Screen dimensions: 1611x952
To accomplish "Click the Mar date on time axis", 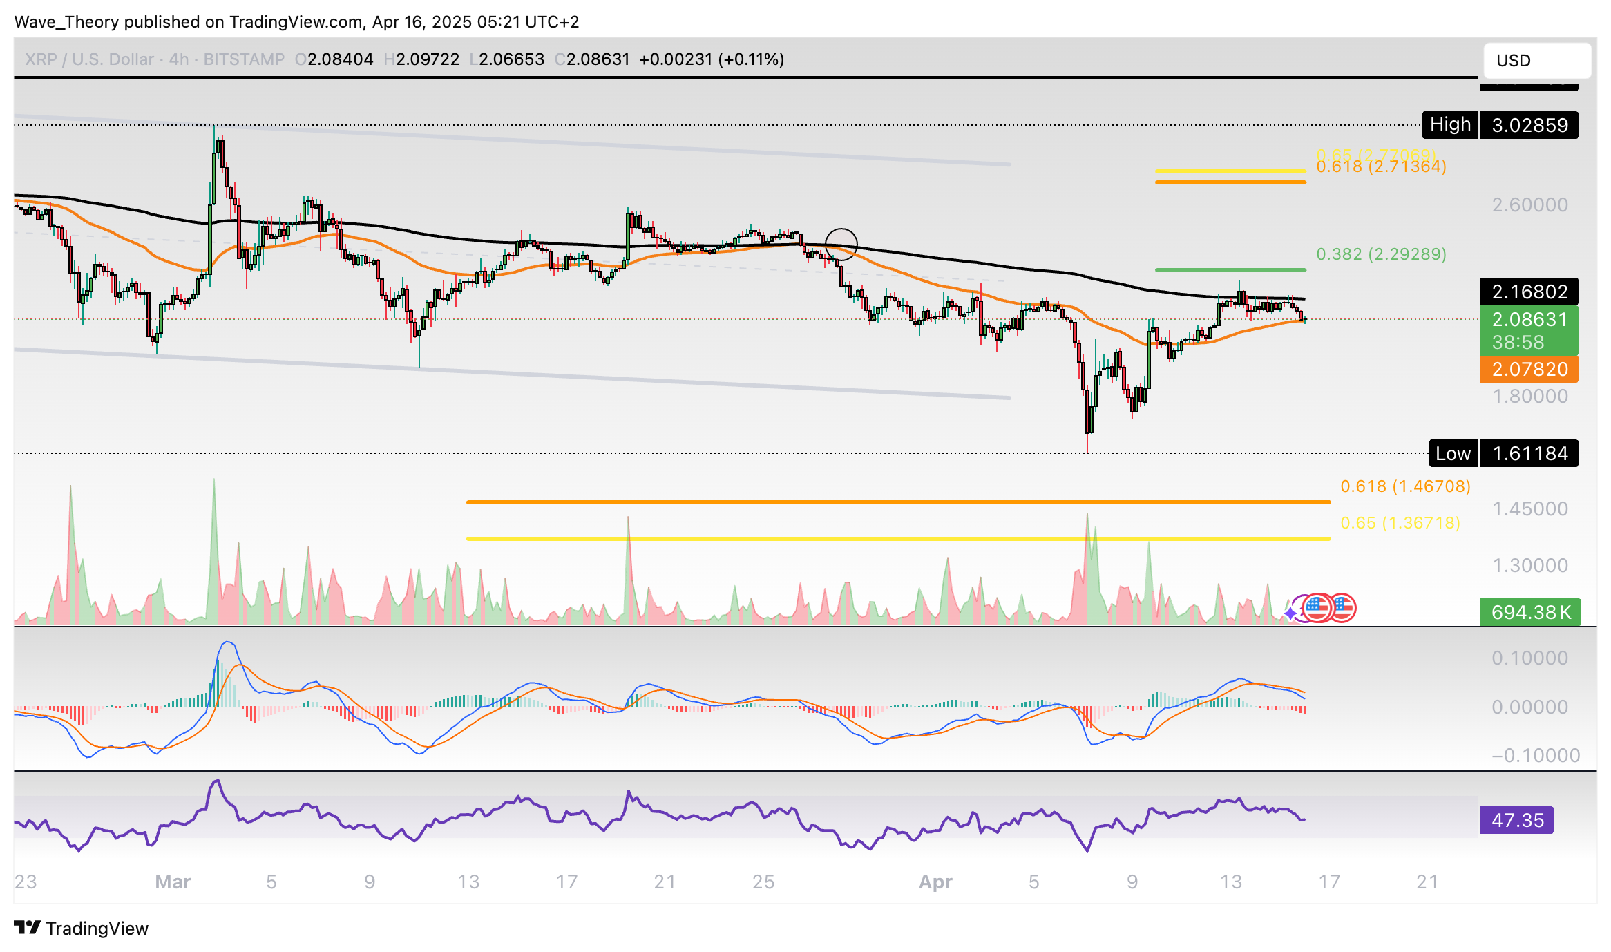I will pos(173,882).
